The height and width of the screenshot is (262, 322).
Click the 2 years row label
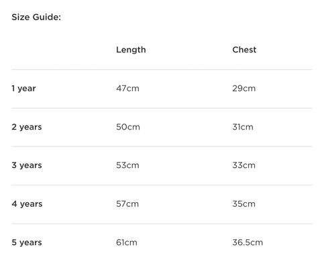(x=27, y=127)
